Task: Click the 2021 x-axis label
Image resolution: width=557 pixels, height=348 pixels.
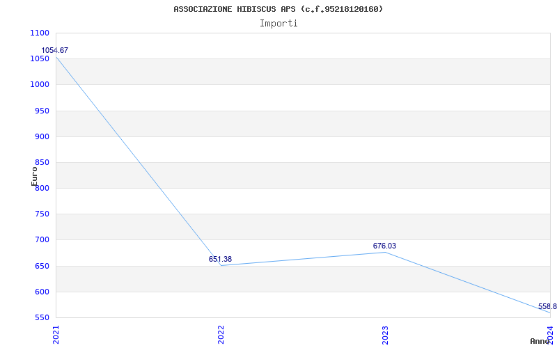Action: click(56, 335)
